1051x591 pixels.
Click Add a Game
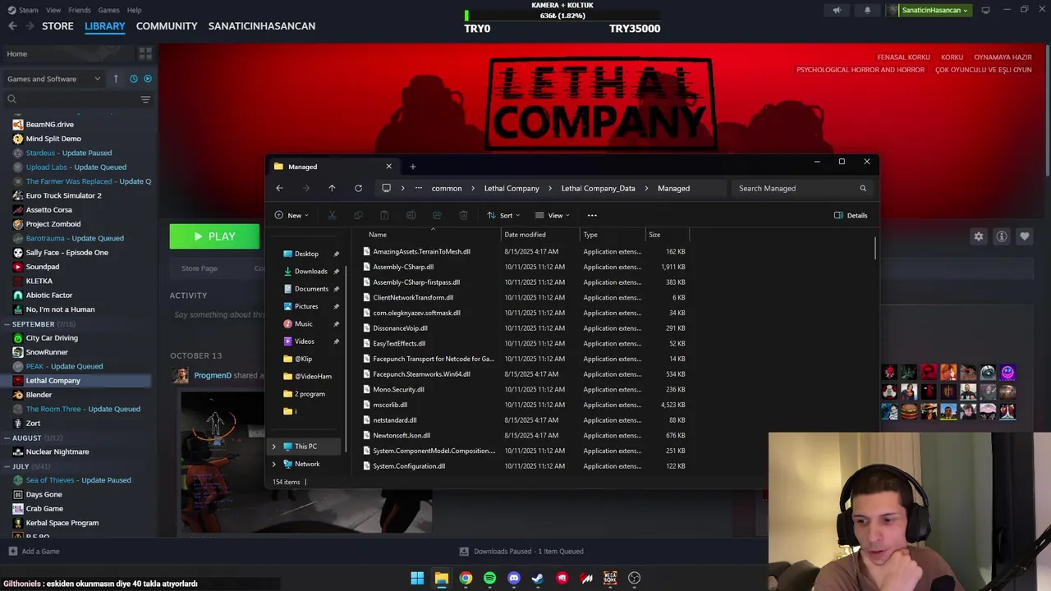(x=34, y=552)
